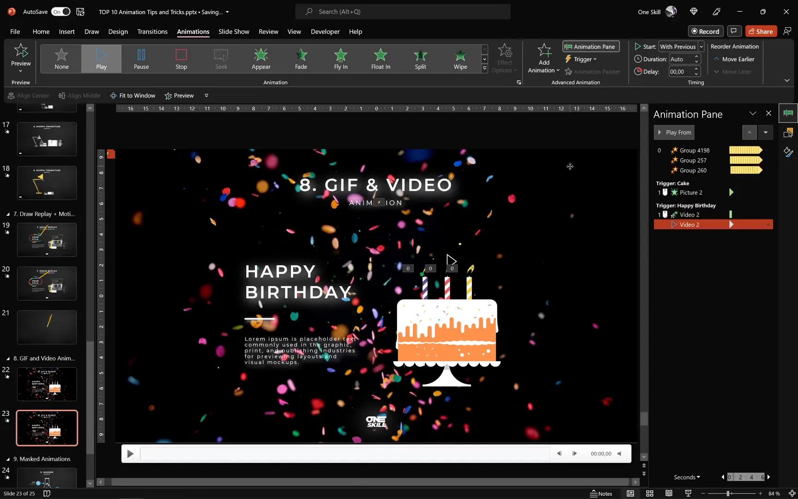Select the None animation effect
Image resolution: width=798 pixels, height=499 pixels.
(x=61, y=59)
